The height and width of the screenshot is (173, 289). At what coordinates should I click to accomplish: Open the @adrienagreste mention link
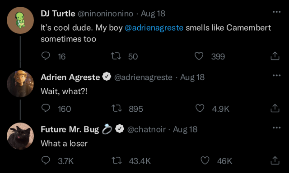(154, 28)
